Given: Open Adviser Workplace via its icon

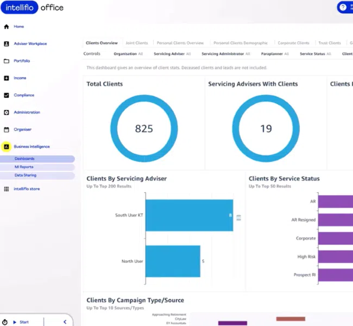Looking at the screenshot, I should 7,43.
